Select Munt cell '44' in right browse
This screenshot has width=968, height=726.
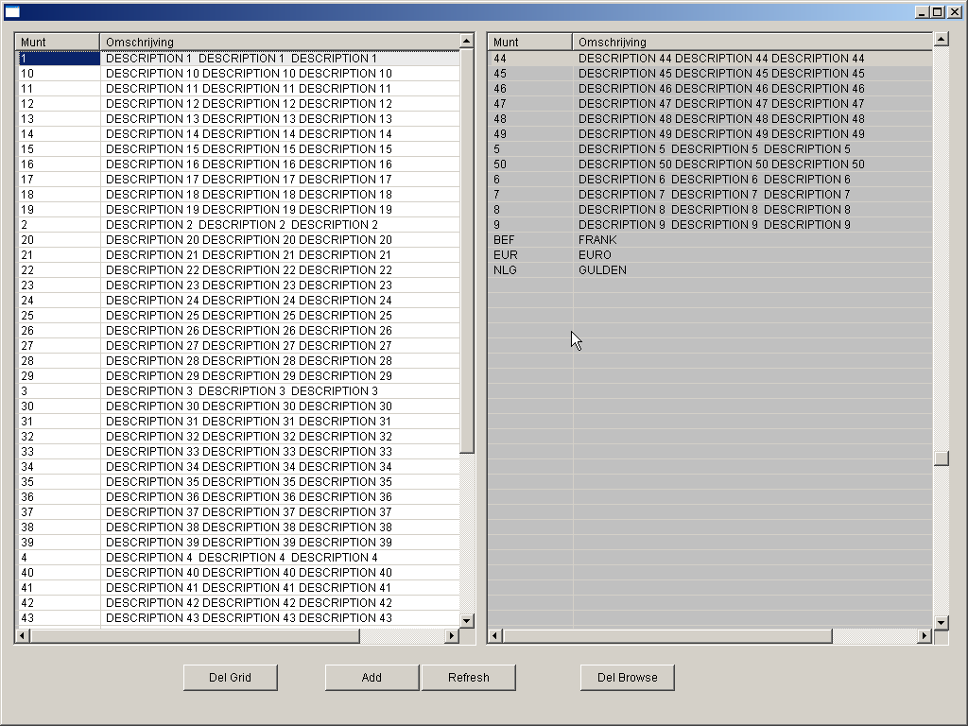[530, 58]
